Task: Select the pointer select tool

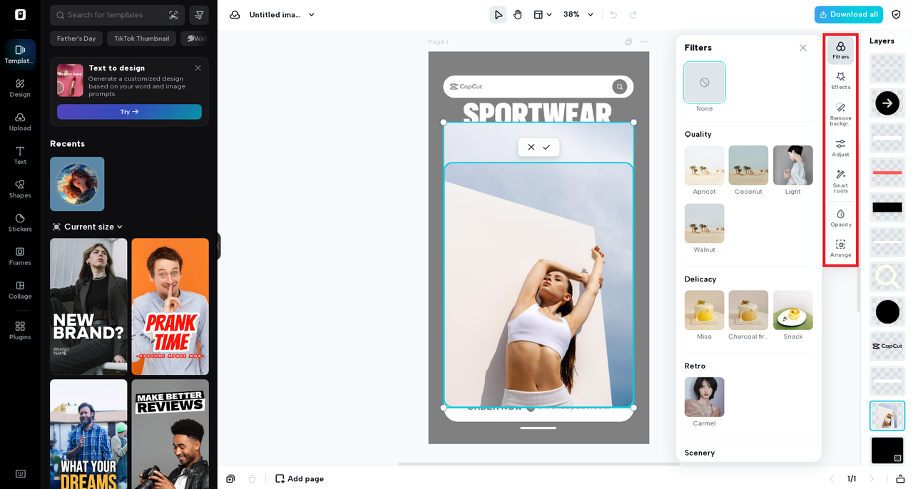Action: point(498,14)
